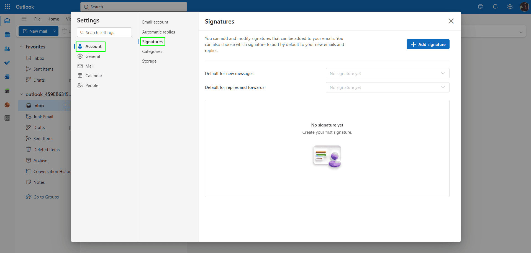Viewport: 531px width, 253px height.
Task: Collapse the Favorites folder group chevron
Action: (21, 47)
